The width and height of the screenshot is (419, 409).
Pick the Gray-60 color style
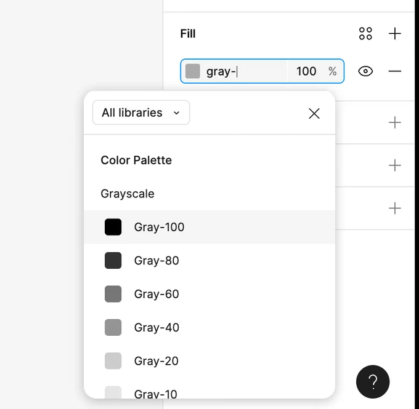(209, 294)
